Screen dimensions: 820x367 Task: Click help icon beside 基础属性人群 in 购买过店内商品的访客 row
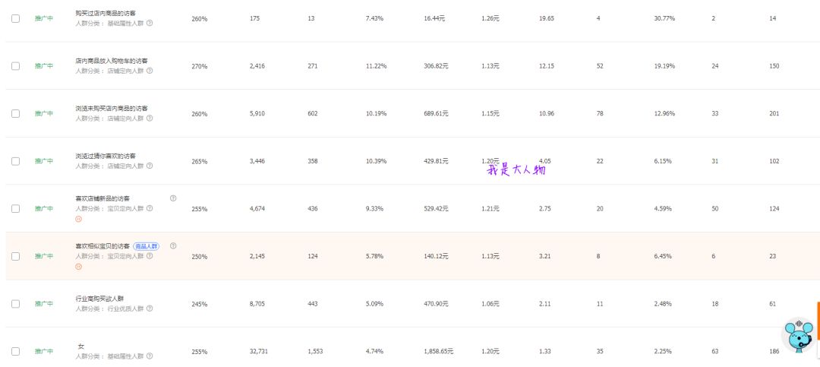click(x=150, y=23)
